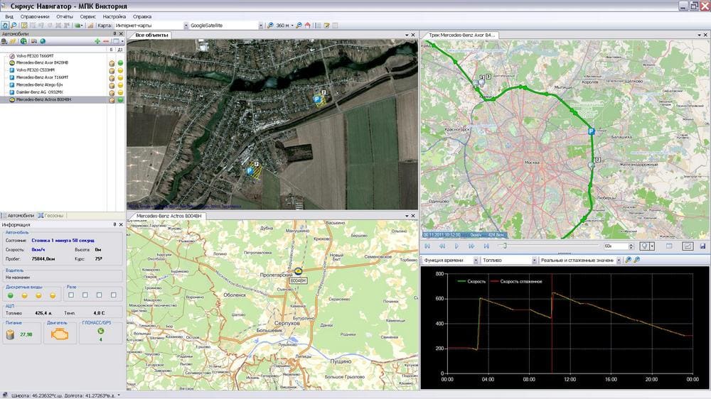Click the red minus remove vehicle icon

[106, 41]
